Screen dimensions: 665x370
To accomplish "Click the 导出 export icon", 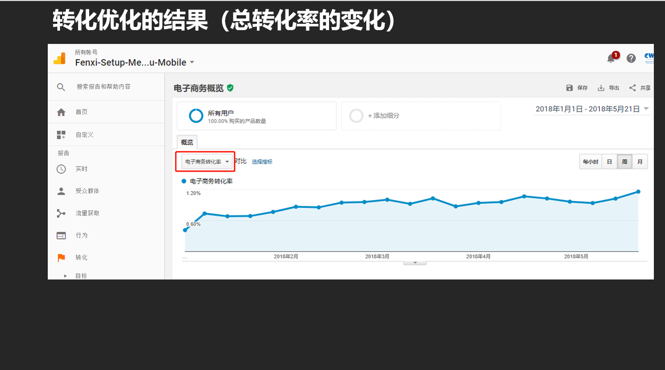I will tap(601, 88).
